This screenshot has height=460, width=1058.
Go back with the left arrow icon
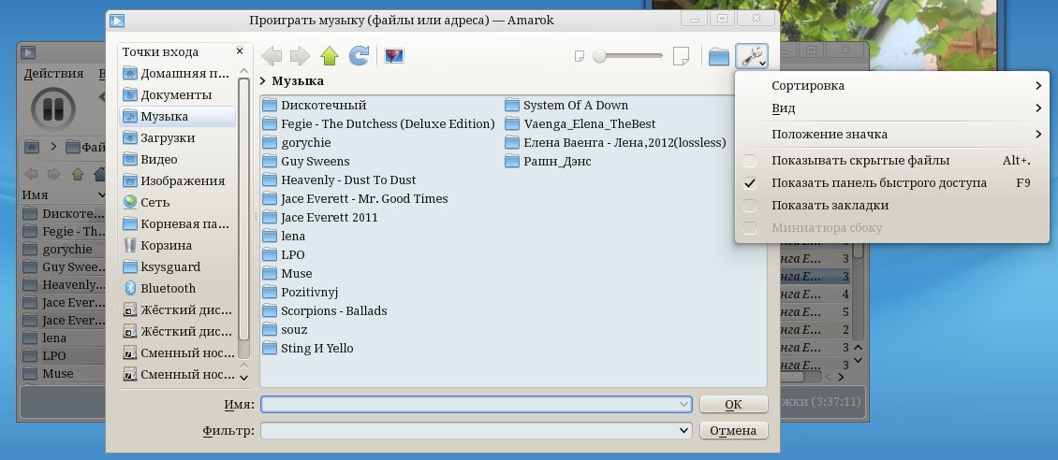[272, 56]
